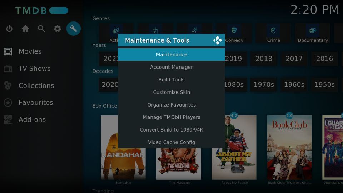Image resolution: width=343 pixels, height=193 pixels.
Task: Open Collections in the sidebar
Action: click(36, 85)
